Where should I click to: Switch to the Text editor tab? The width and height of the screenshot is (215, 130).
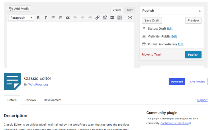(x=130, y=10)
